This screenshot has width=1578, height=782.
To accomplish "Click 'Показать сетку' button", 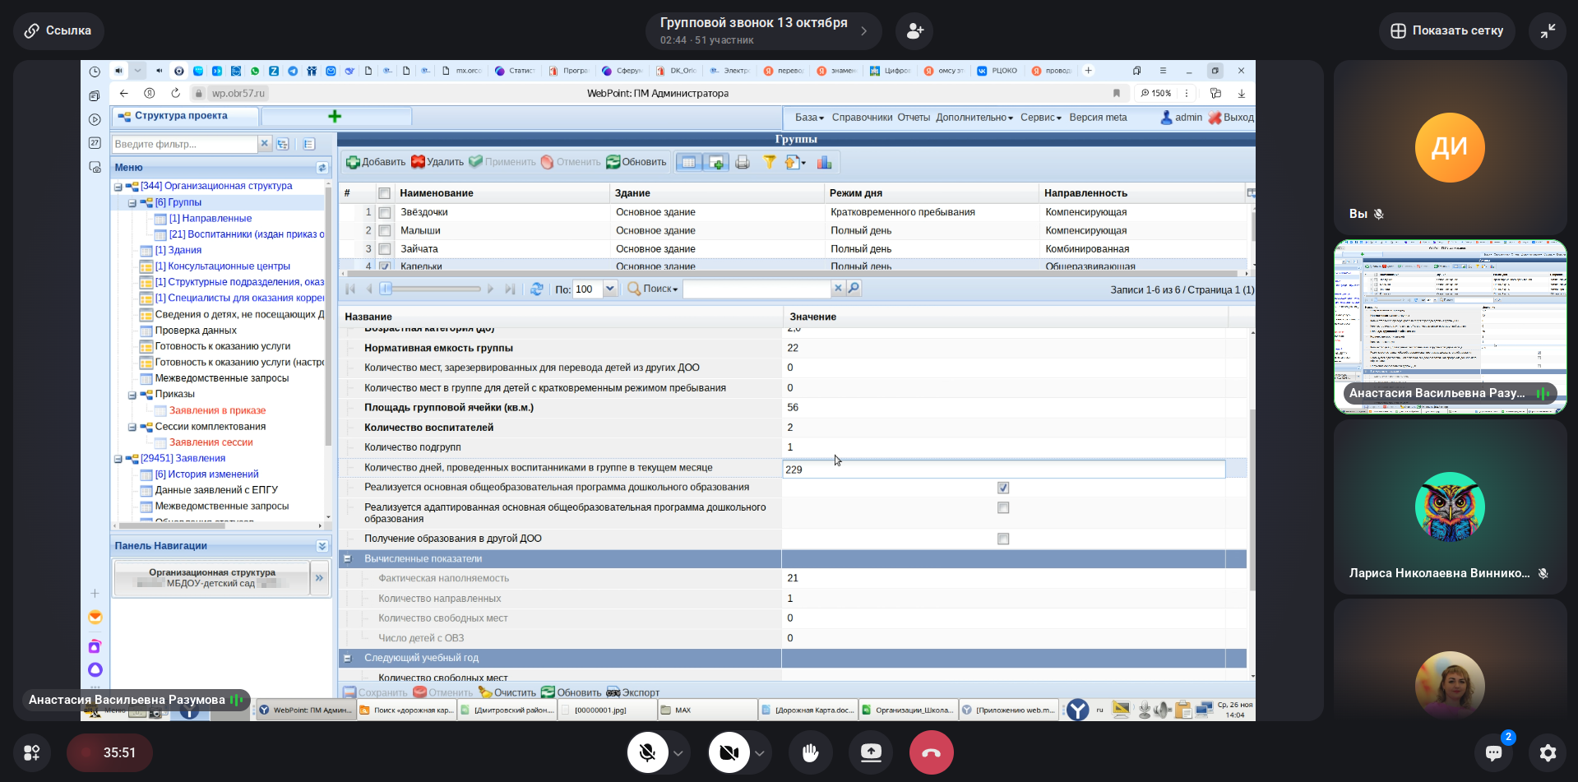I will coord(1446,31).
